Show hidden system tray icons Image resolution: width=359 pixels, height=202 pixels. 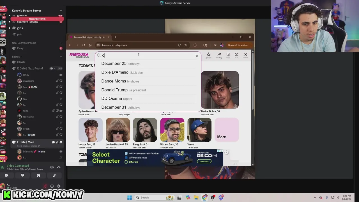tap(315, 198)
